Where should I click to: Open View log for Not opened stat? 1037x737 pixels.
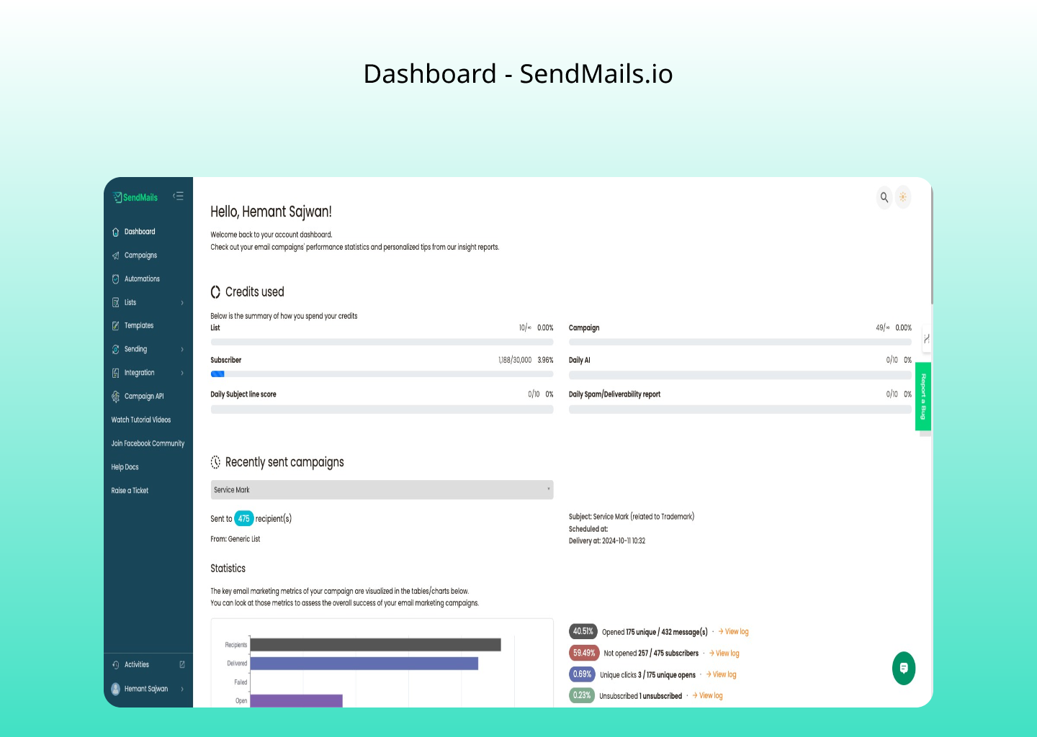[x=724, y=654]
